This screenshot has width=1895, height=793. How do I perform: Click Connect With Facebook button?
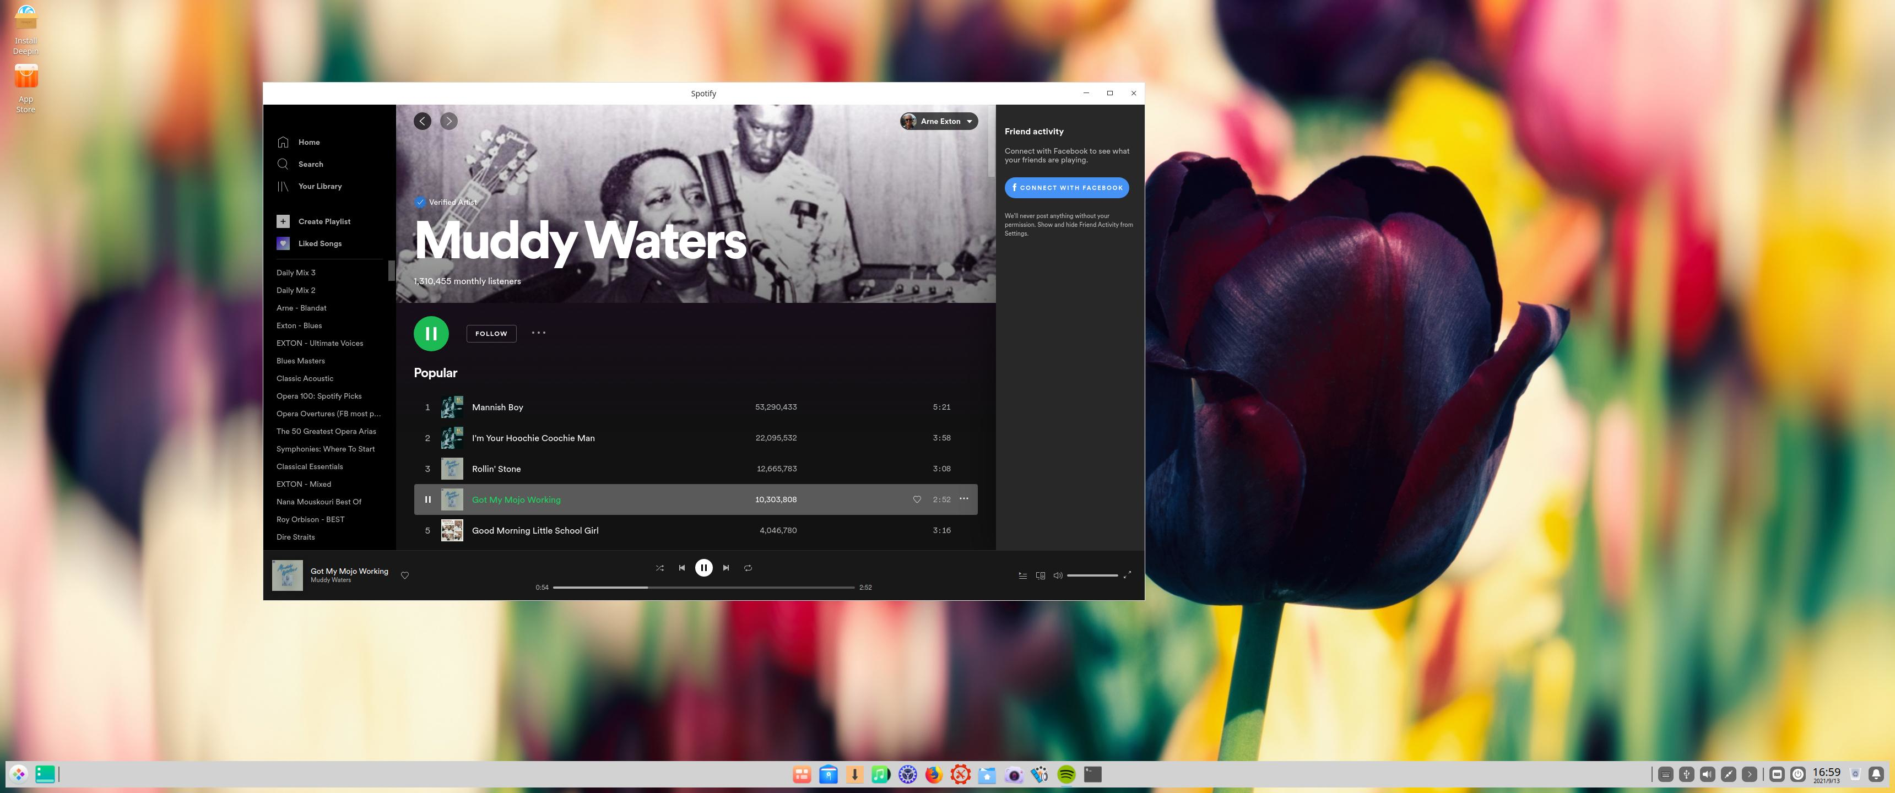coord(1066,188)
